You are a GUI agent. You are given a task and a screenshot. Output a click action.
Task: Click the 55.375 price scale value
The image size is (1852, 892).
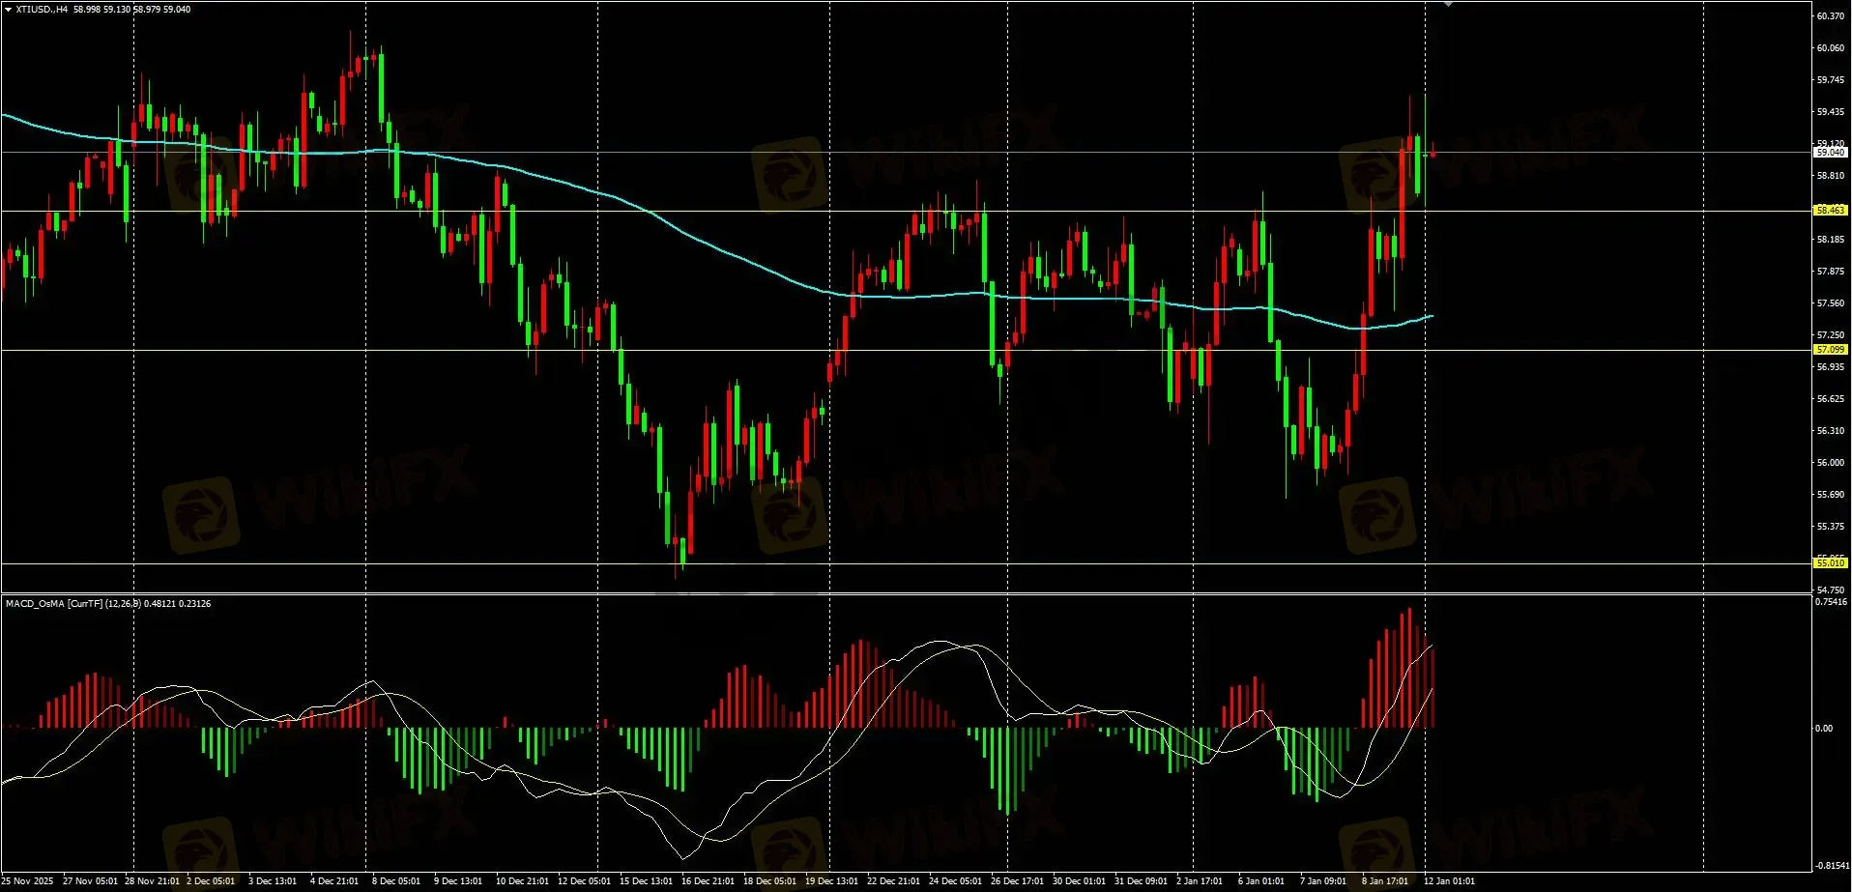(x=1831, y=527)
